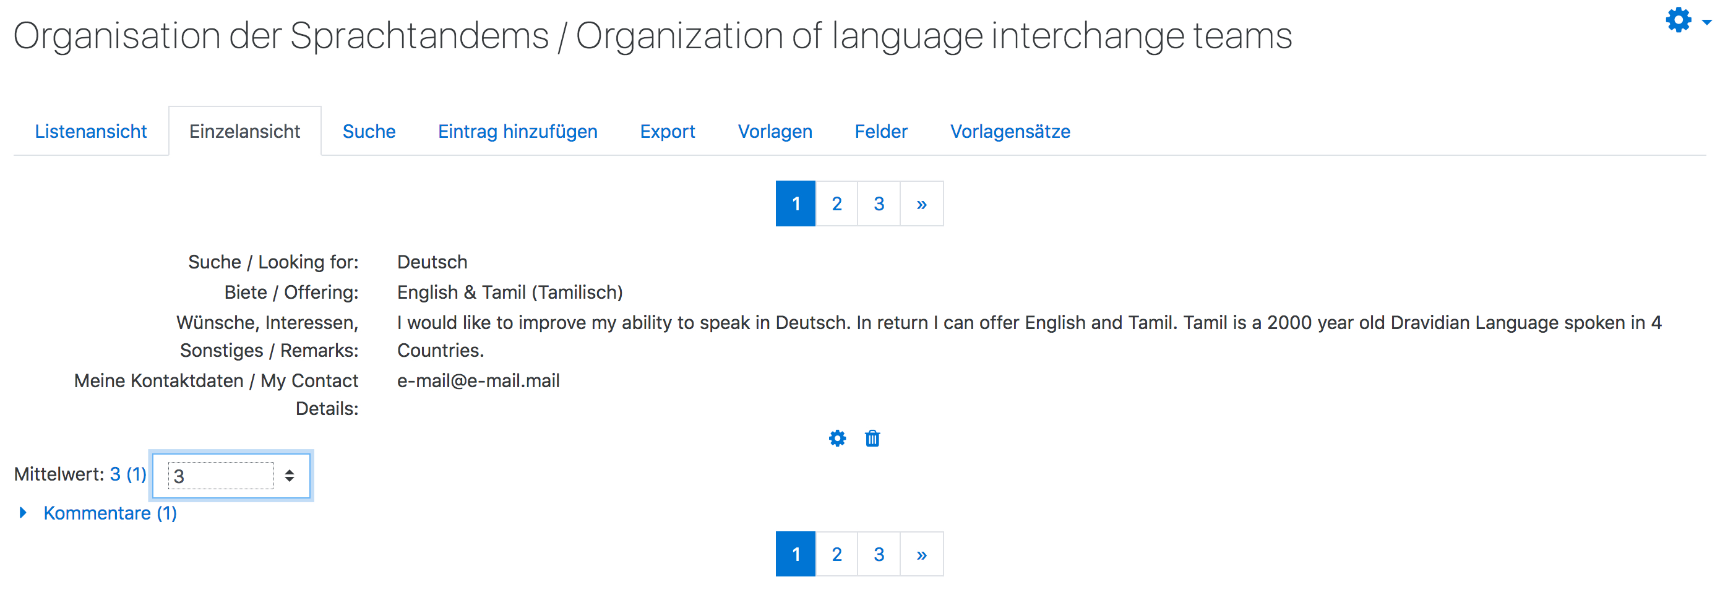The width and height of the screenshot is (1720, 595).
Task: Click next page arrow in top pagination
Action: (922, 203)
